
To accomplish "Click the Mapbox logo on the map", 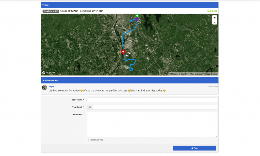I will (49, 73).
